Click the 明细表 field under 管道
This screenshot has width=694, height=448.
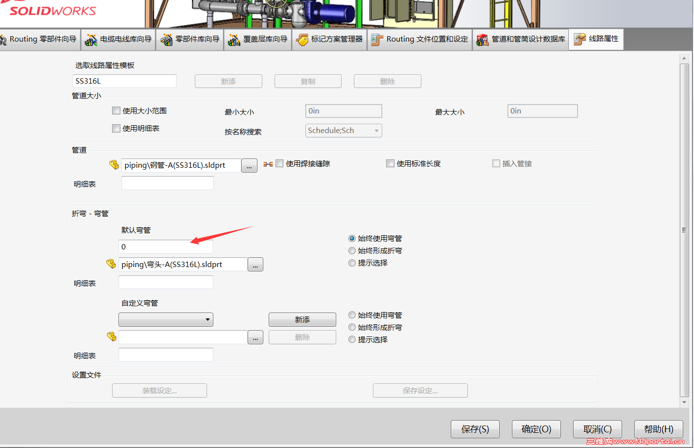point(167,183)
